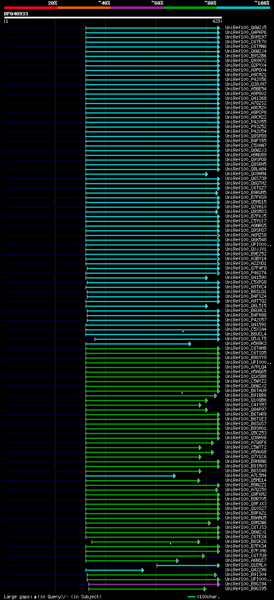Click label UniRef100_Q09HM4
This screenshot has height=600, width=274.
tap(246, 174)
